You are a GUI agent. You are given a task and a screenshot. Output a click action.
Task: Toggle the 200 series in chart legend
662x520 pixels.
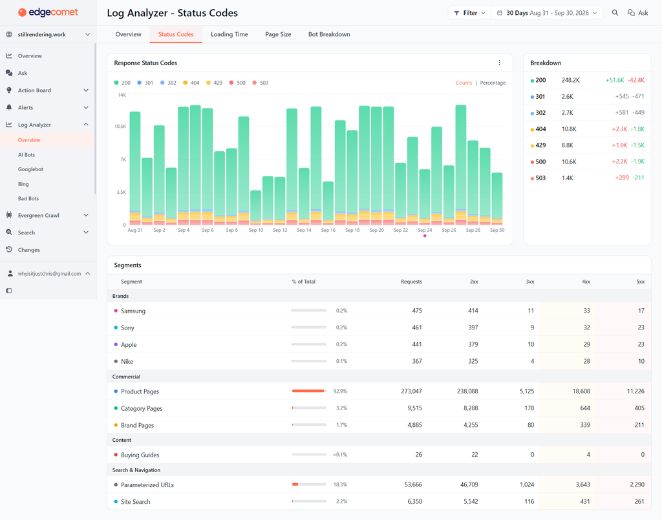point(122,83)
